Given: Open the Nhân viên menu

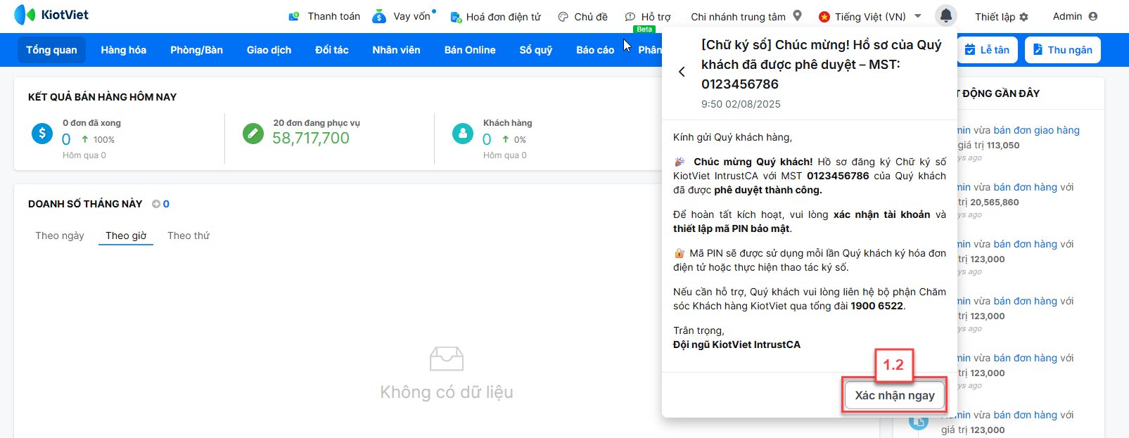Looking at the screenshot, I should point(396,50).
